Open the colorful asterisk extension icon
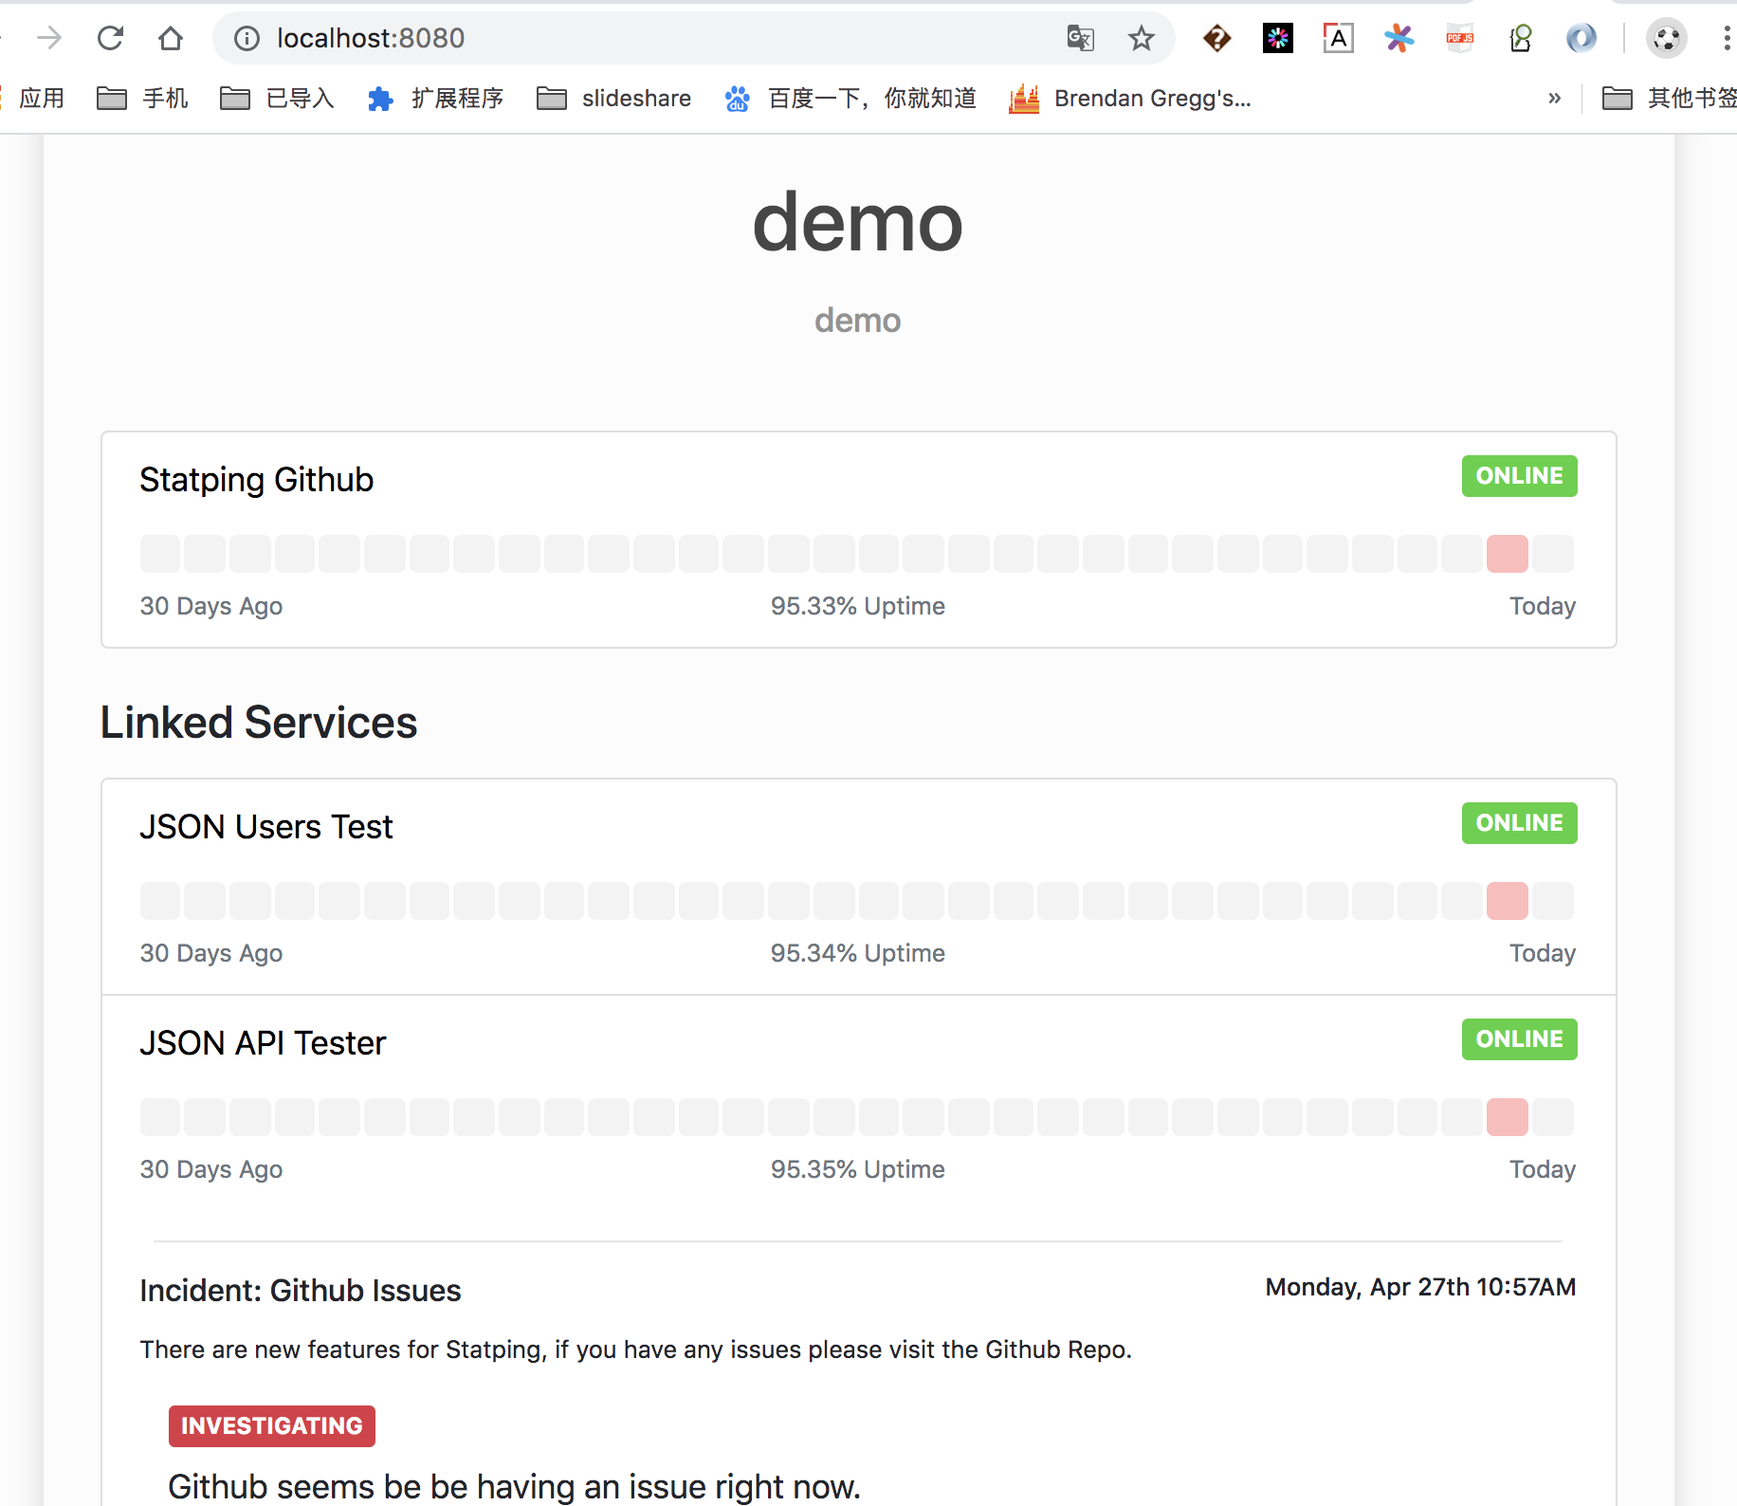This screenshot has height=1506, width=1737. [1399, 38]
